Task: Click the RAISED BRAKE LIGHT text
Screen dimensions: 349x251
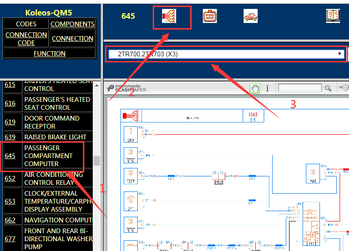Action: coord(55,137)
